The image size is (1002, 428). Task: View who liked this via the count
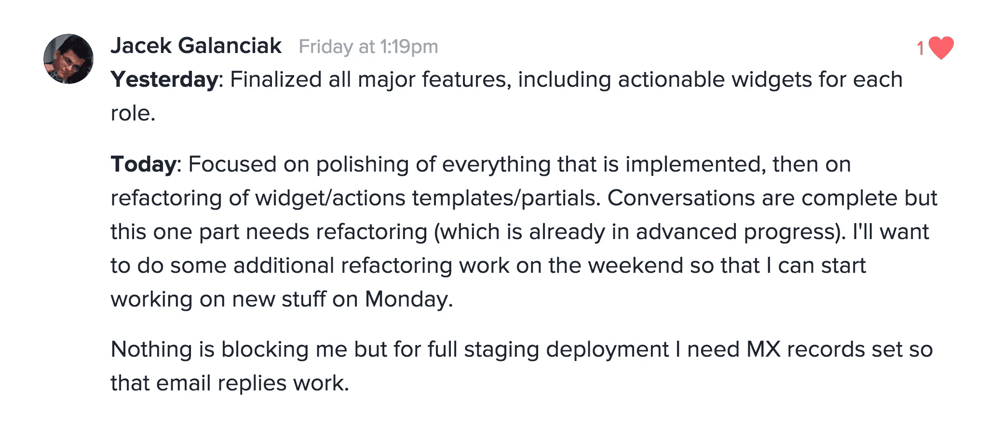921,46
